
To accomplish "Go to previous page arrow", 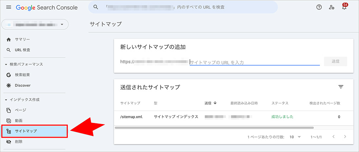I will tap(333, 137).
